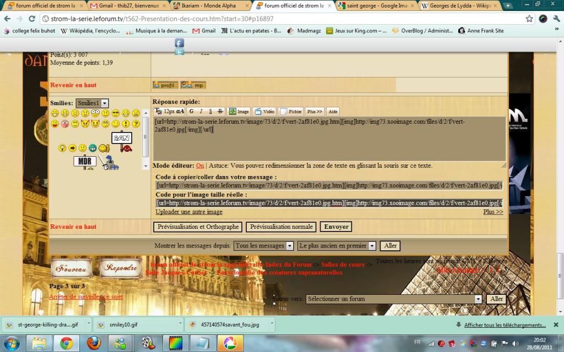Open the Tous les messages dropdown

pyautogui.click(x=264, y=246)
